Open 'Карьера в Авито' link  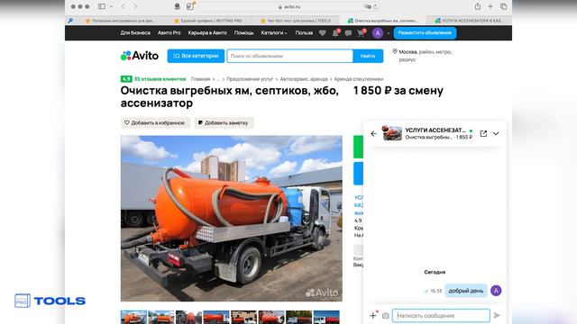pyautogui.click(x=207, y=32)
